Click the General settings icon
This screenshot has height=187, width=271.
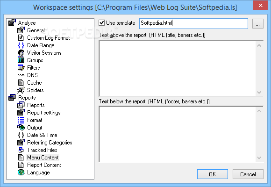(21, 30)
